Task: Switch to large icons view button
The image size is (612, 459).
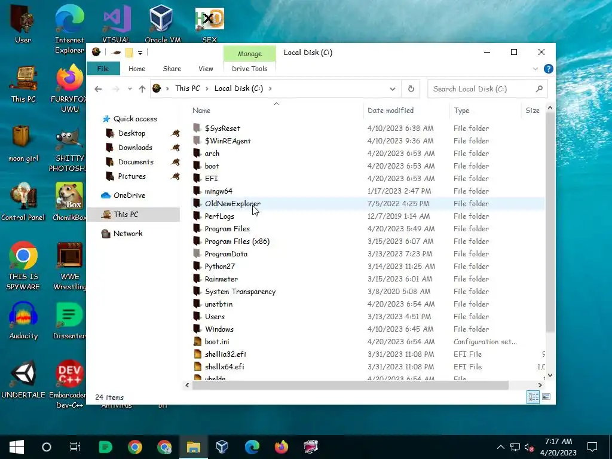Action: coord(546,397)
